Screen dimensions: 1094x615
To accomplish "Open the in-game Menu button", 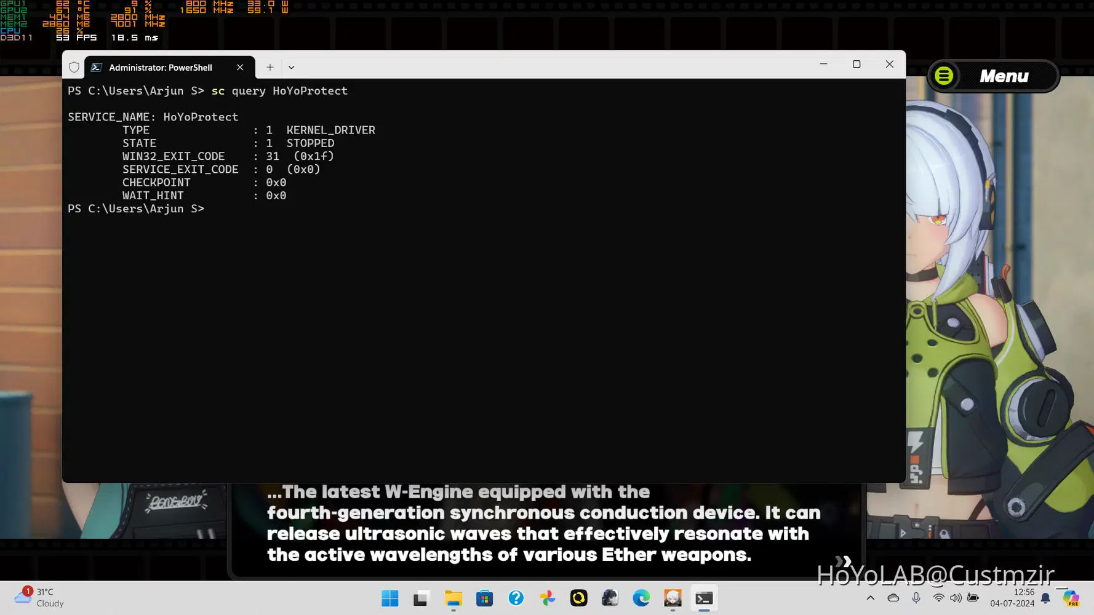I will click(992, 76).
